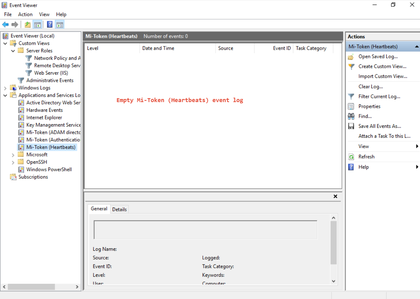Sort by Event ID column
This screenshot has width=420, height=299.
pos(274,48)
